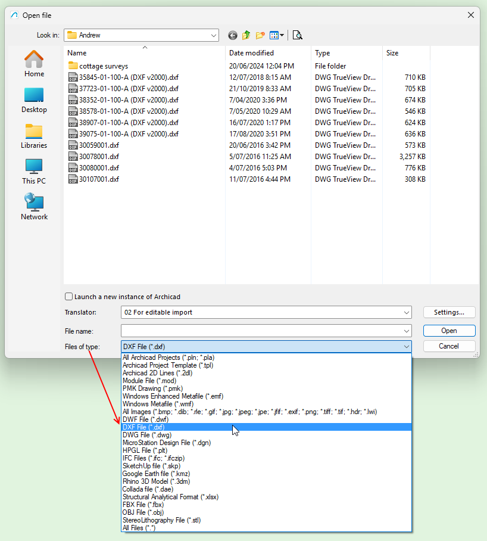Sort files by Name column
Image resolution: width=487 pixels, height=541 pixels.
click(x=145, y=53)
